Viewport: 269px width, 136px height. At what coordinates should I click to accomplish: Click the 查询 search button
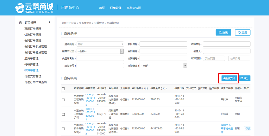(223, 33)
